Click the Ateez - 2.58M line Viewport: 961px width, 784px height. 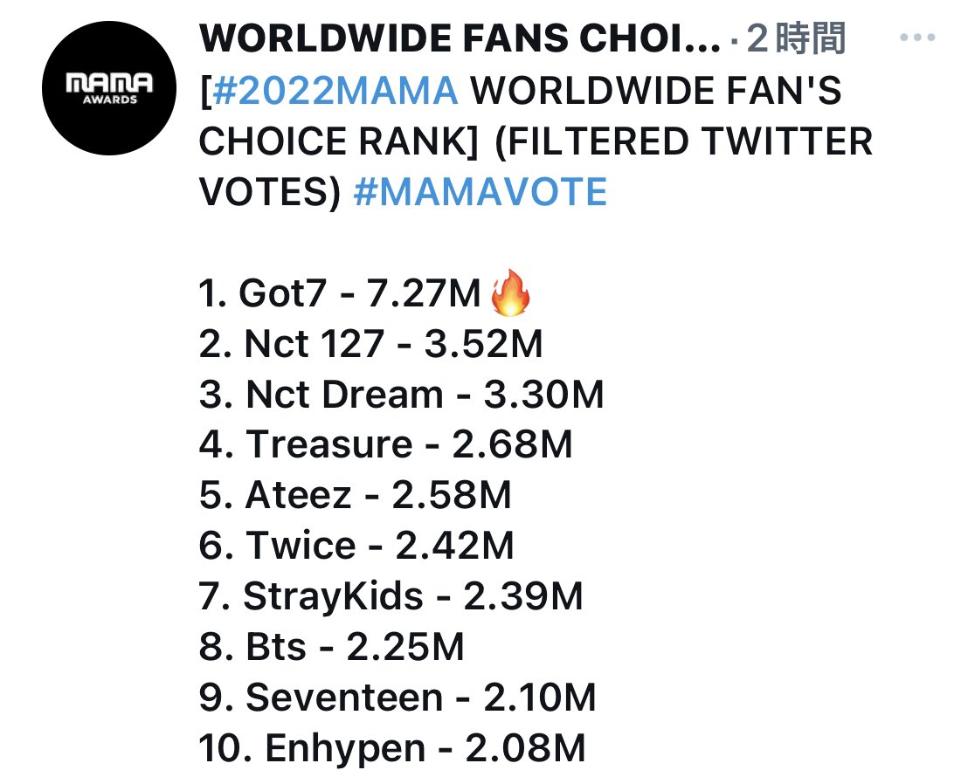click(356, 496)
